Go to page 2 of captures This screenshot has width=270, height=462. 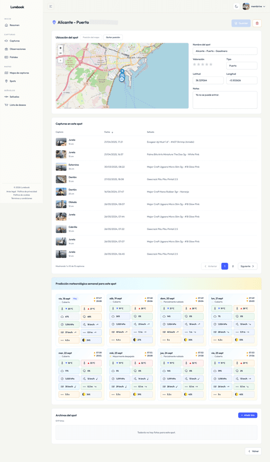pos(233,266)
